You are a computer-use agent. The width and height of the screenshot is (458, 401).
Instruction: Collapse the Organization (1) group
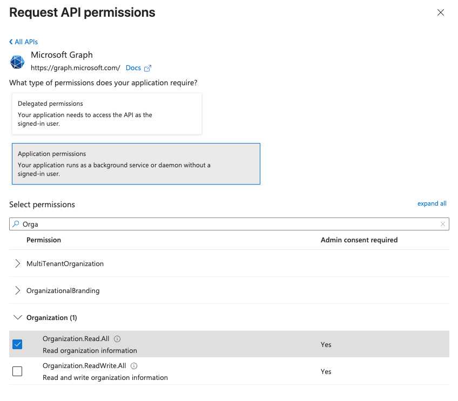(18, 318)
